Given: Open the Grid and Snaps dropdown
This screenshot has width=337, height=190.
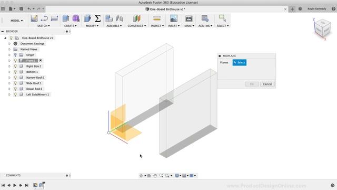Looking at the screenshot, I should pos(185,176).
